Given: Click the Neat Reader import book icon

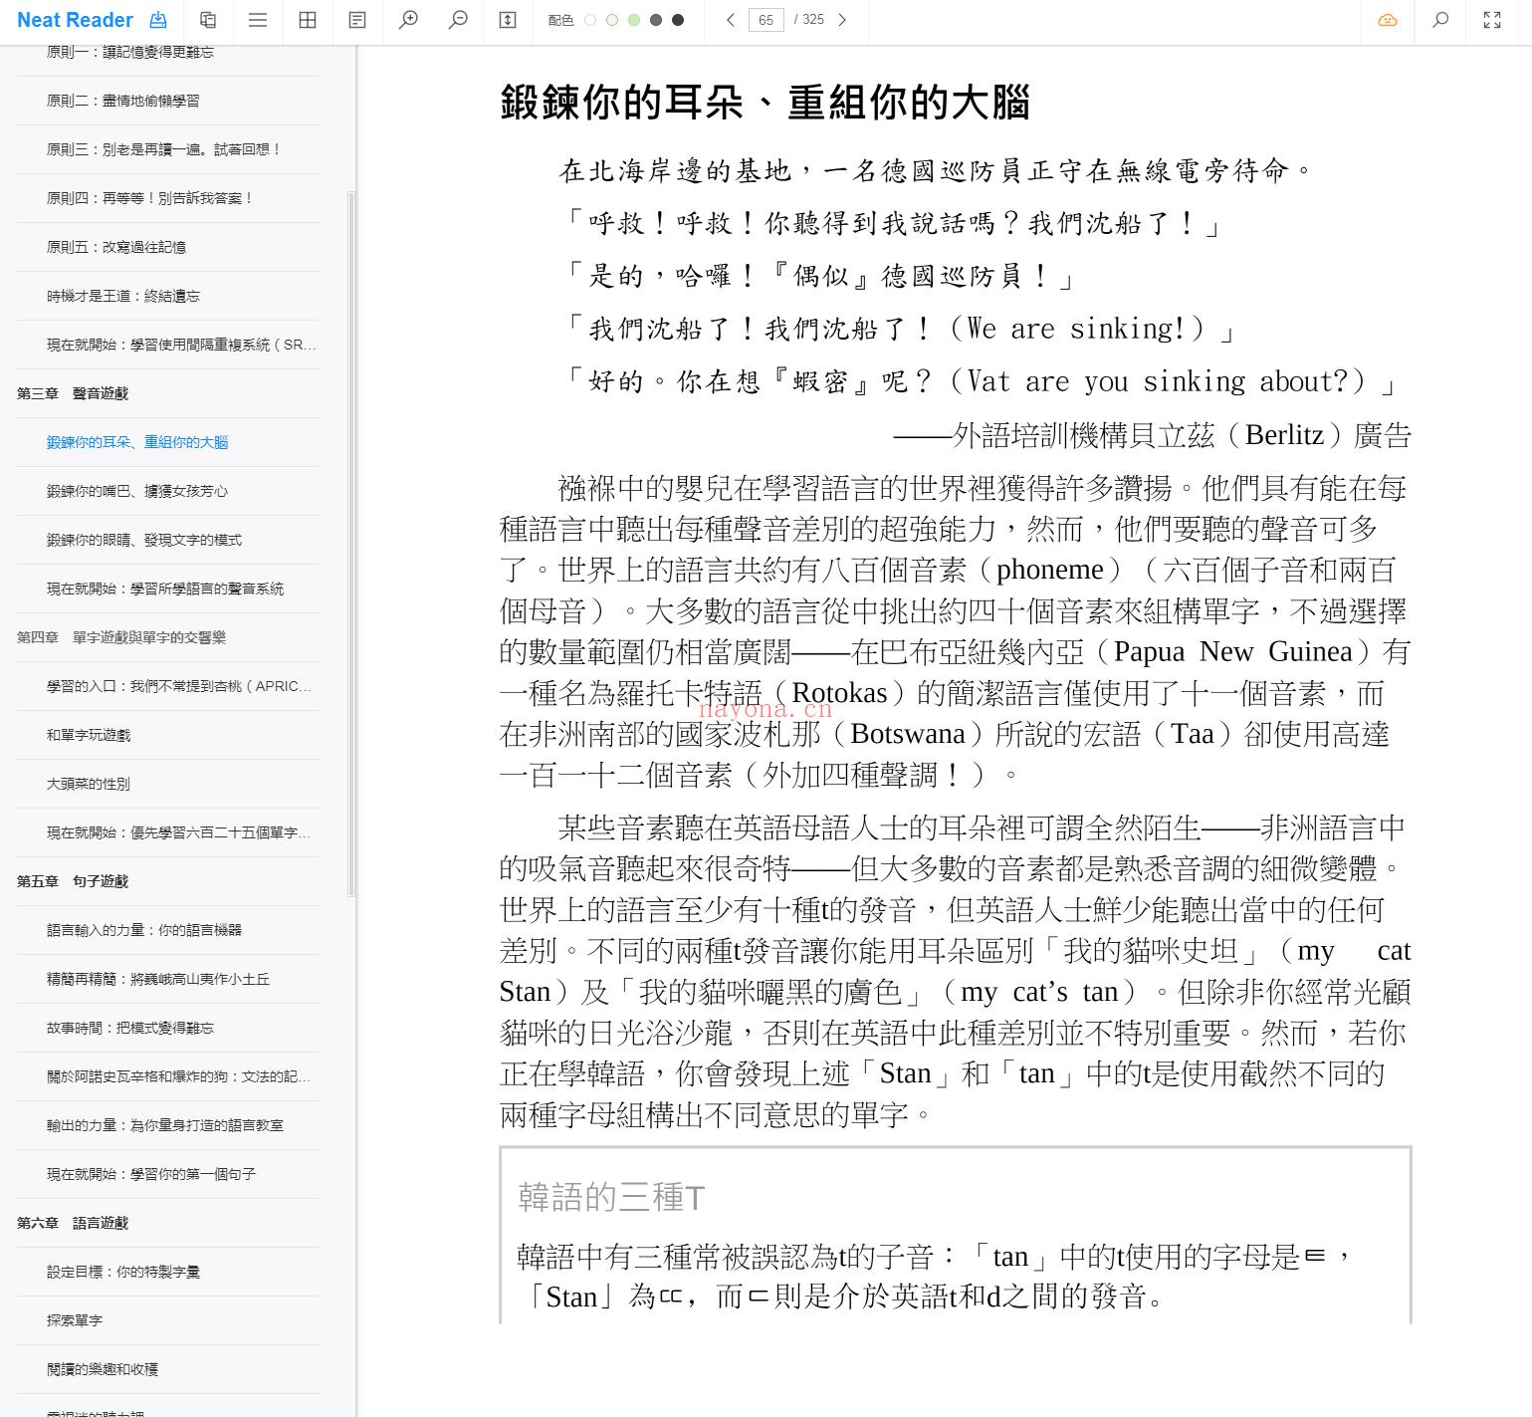Looking at the screenshot, I should coord(158,20).
